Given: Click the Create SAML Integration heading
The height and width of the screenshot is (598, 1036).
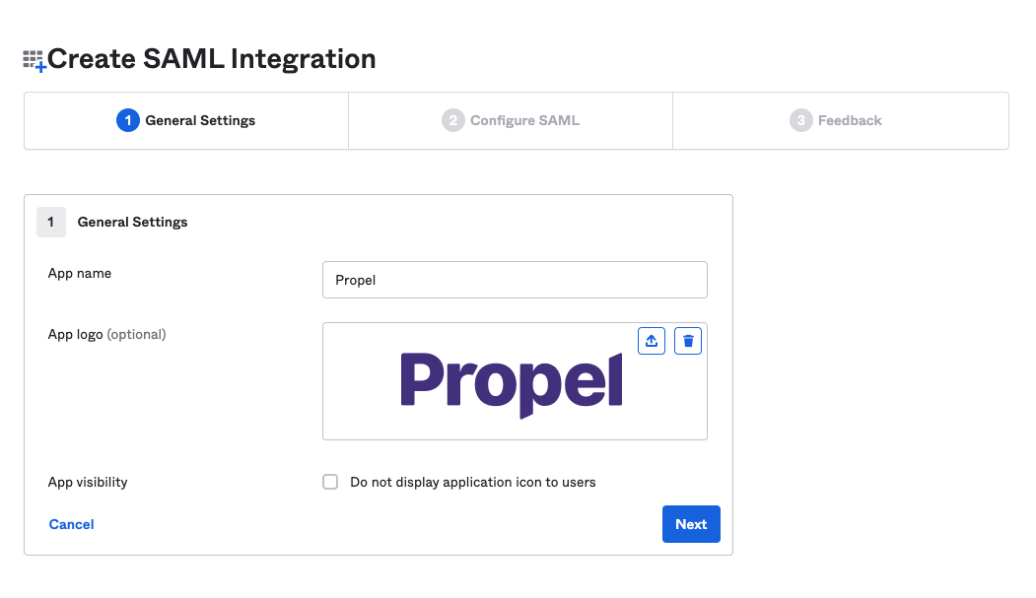Looking at the screenshot, I should [x=213, y=58].
